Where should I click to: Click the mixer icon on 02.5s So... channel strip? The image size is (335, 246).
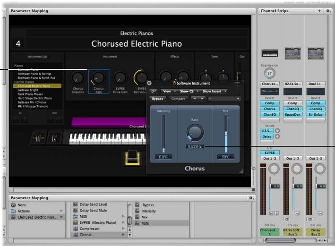click(292, 53)
